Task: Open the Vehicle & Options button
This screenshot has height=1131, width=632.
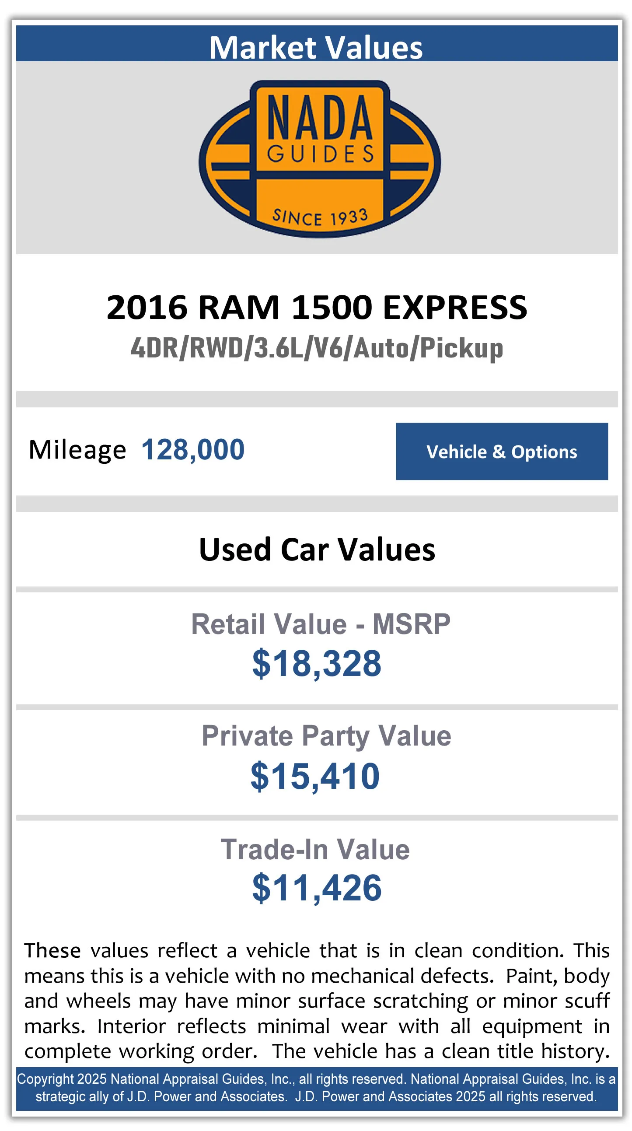Action: (501, 452)
